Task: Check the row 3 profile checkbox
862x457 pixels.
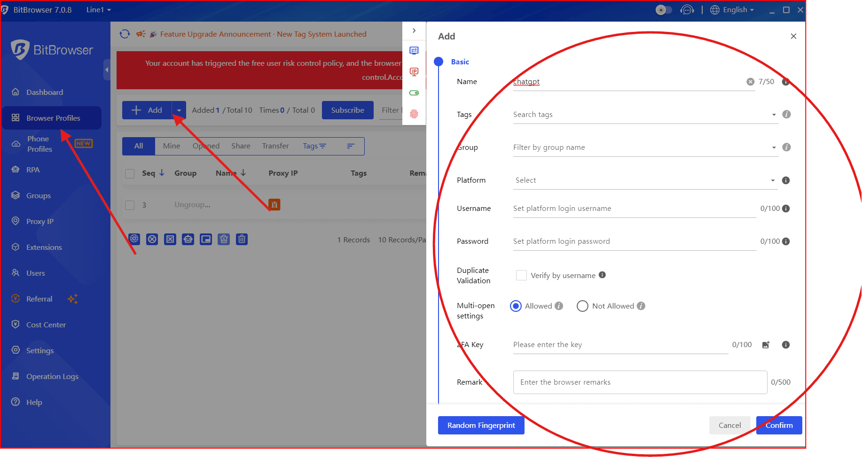Action: (130, 205)
